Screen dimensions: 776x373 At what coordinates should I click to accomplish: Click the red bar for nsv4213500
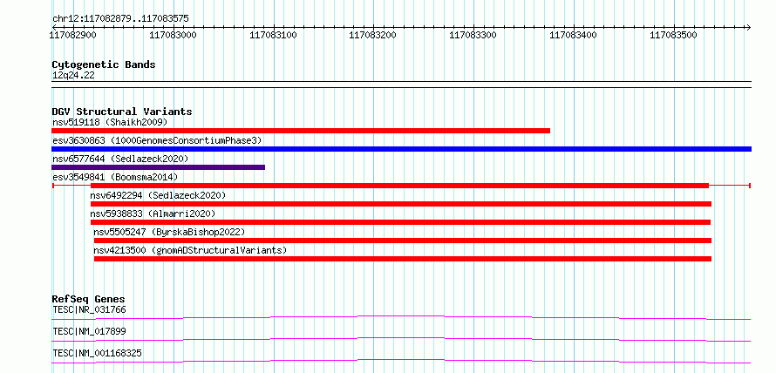click(402, 259)
